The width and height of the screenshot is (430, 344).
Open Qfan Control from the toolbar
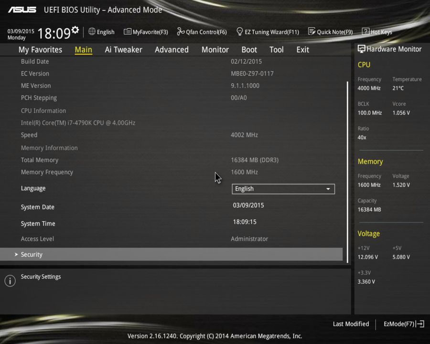pyautogui.click(x=202, y=32)
